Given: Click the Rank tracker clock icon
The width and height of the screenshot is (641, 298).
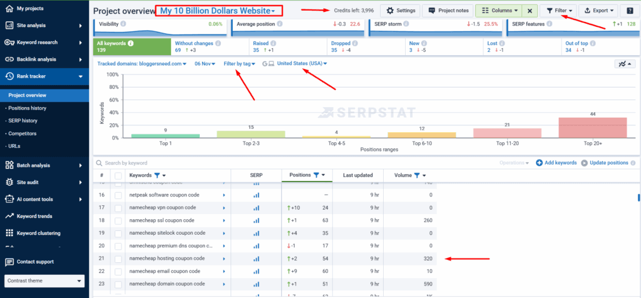Looking at the screenshot, I should (9, 76).
